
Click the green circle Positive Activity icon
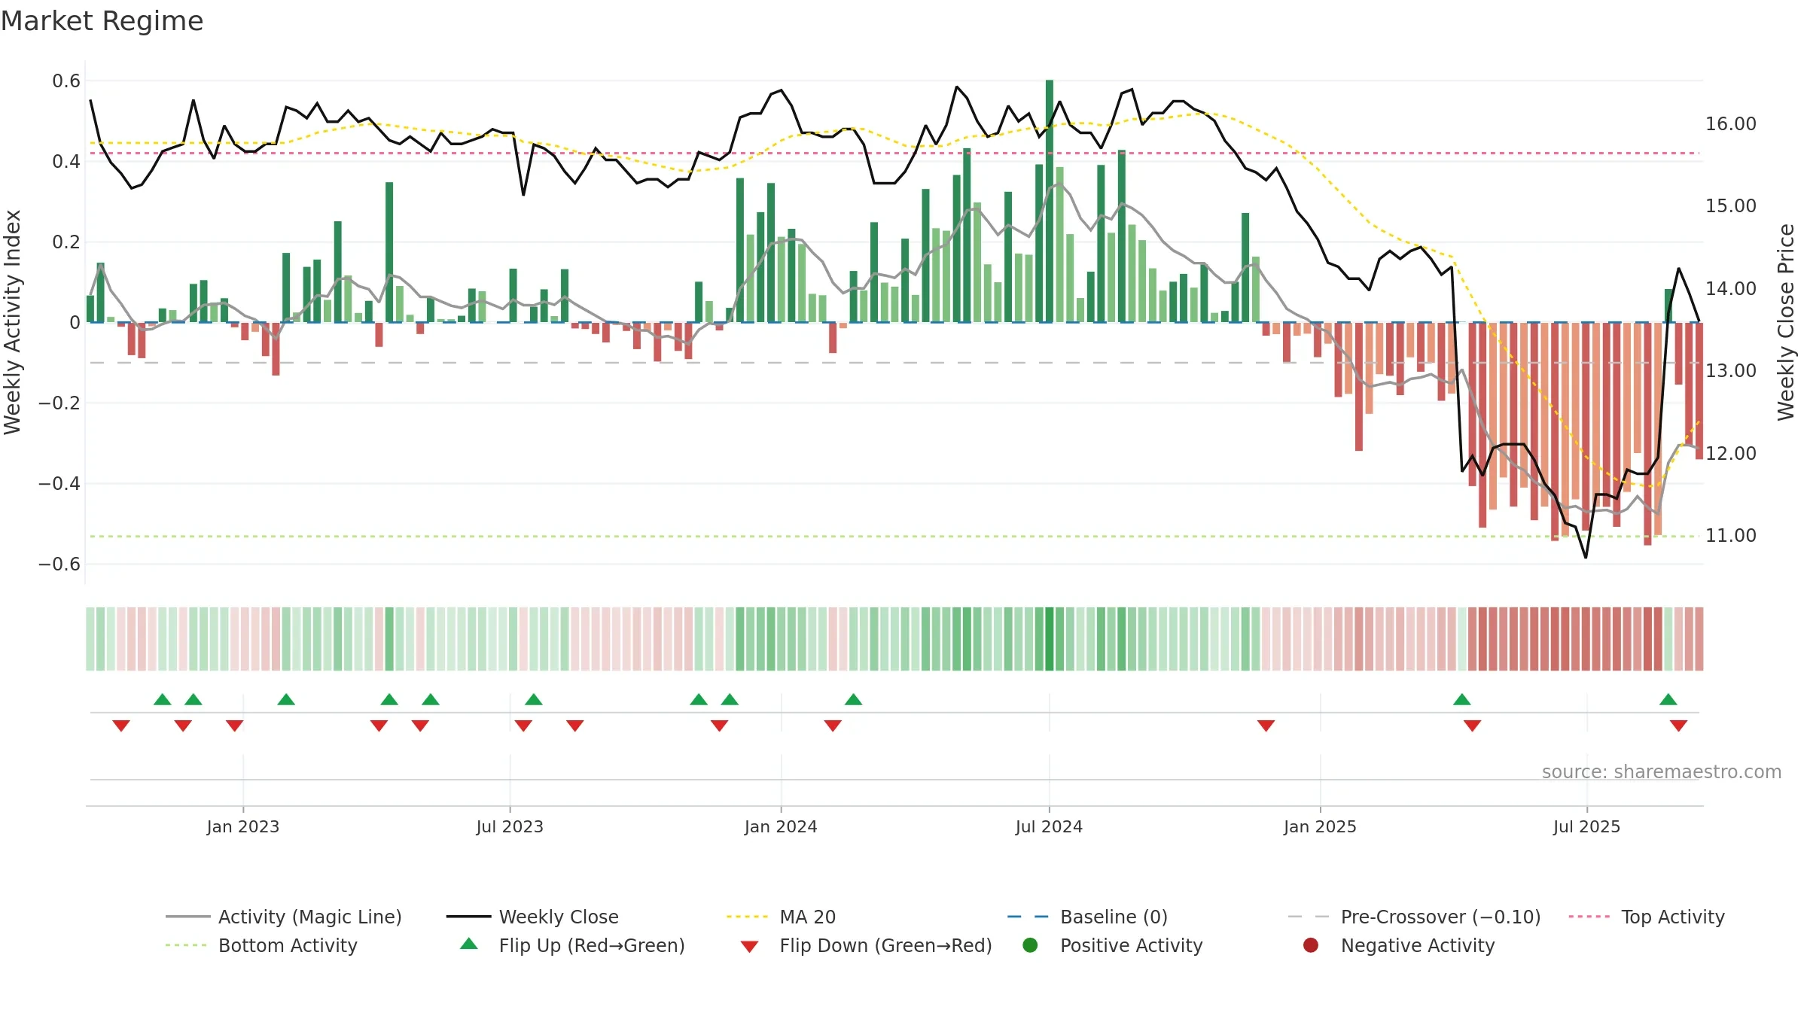tap(1030, 945)
